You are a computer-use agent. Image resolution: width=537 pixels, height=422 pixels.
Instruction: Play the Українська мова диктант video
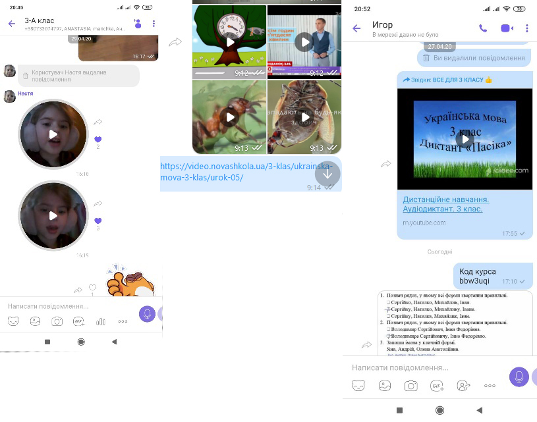[x=465, y=139]
